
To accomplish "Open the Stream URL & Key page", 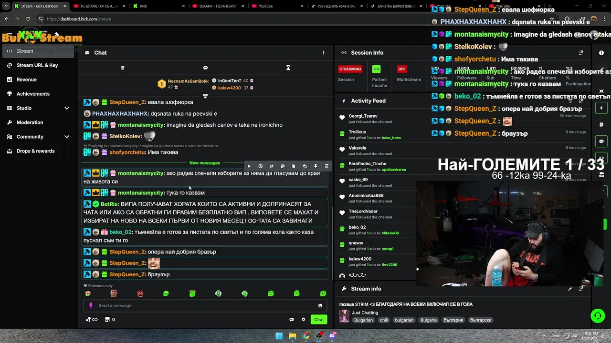I will click(x=37, y=65).
